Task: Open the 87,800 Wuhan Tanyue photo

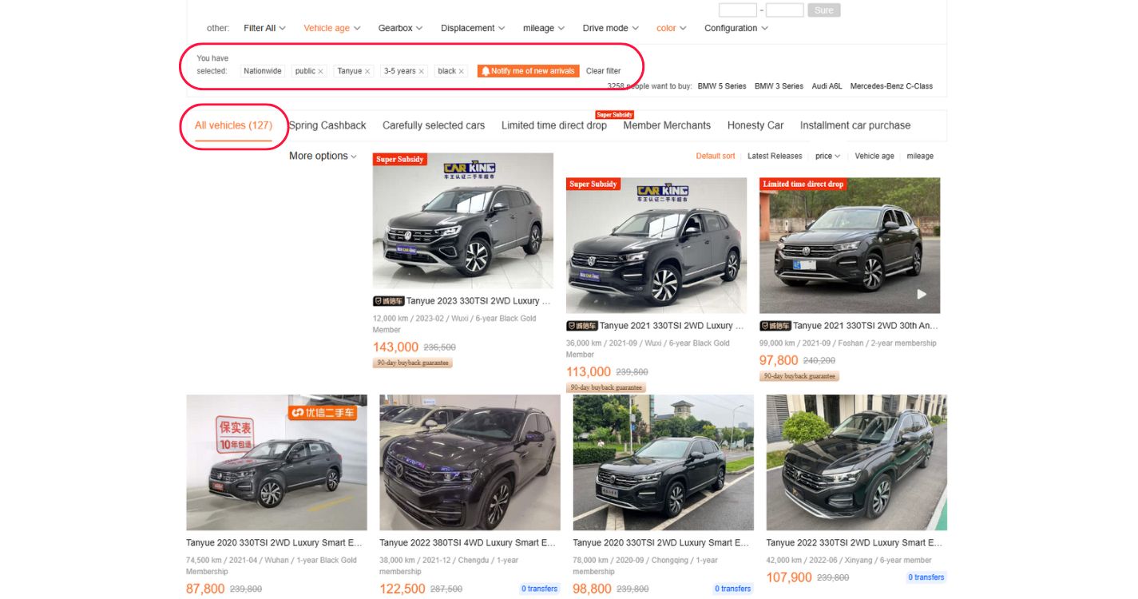Action: click(x=276, y=462)
